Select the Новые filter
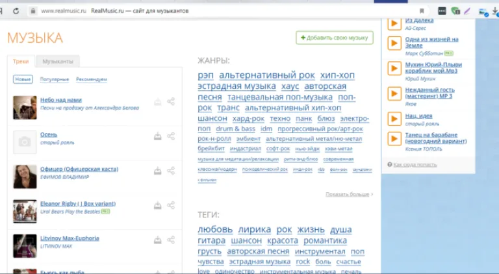The image size is (499, 274). [23, 79]
